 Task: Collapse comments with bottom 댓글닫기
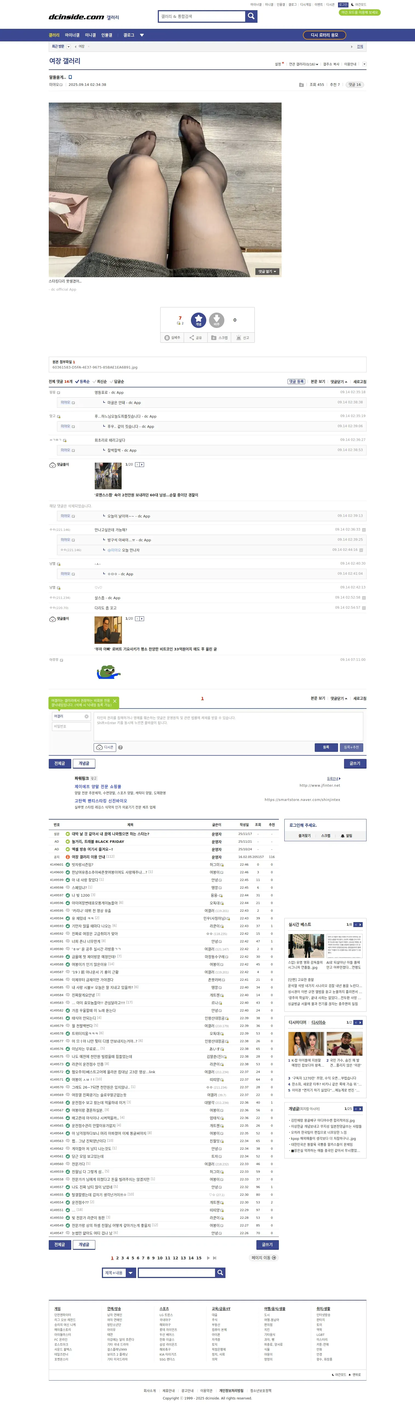339,698
